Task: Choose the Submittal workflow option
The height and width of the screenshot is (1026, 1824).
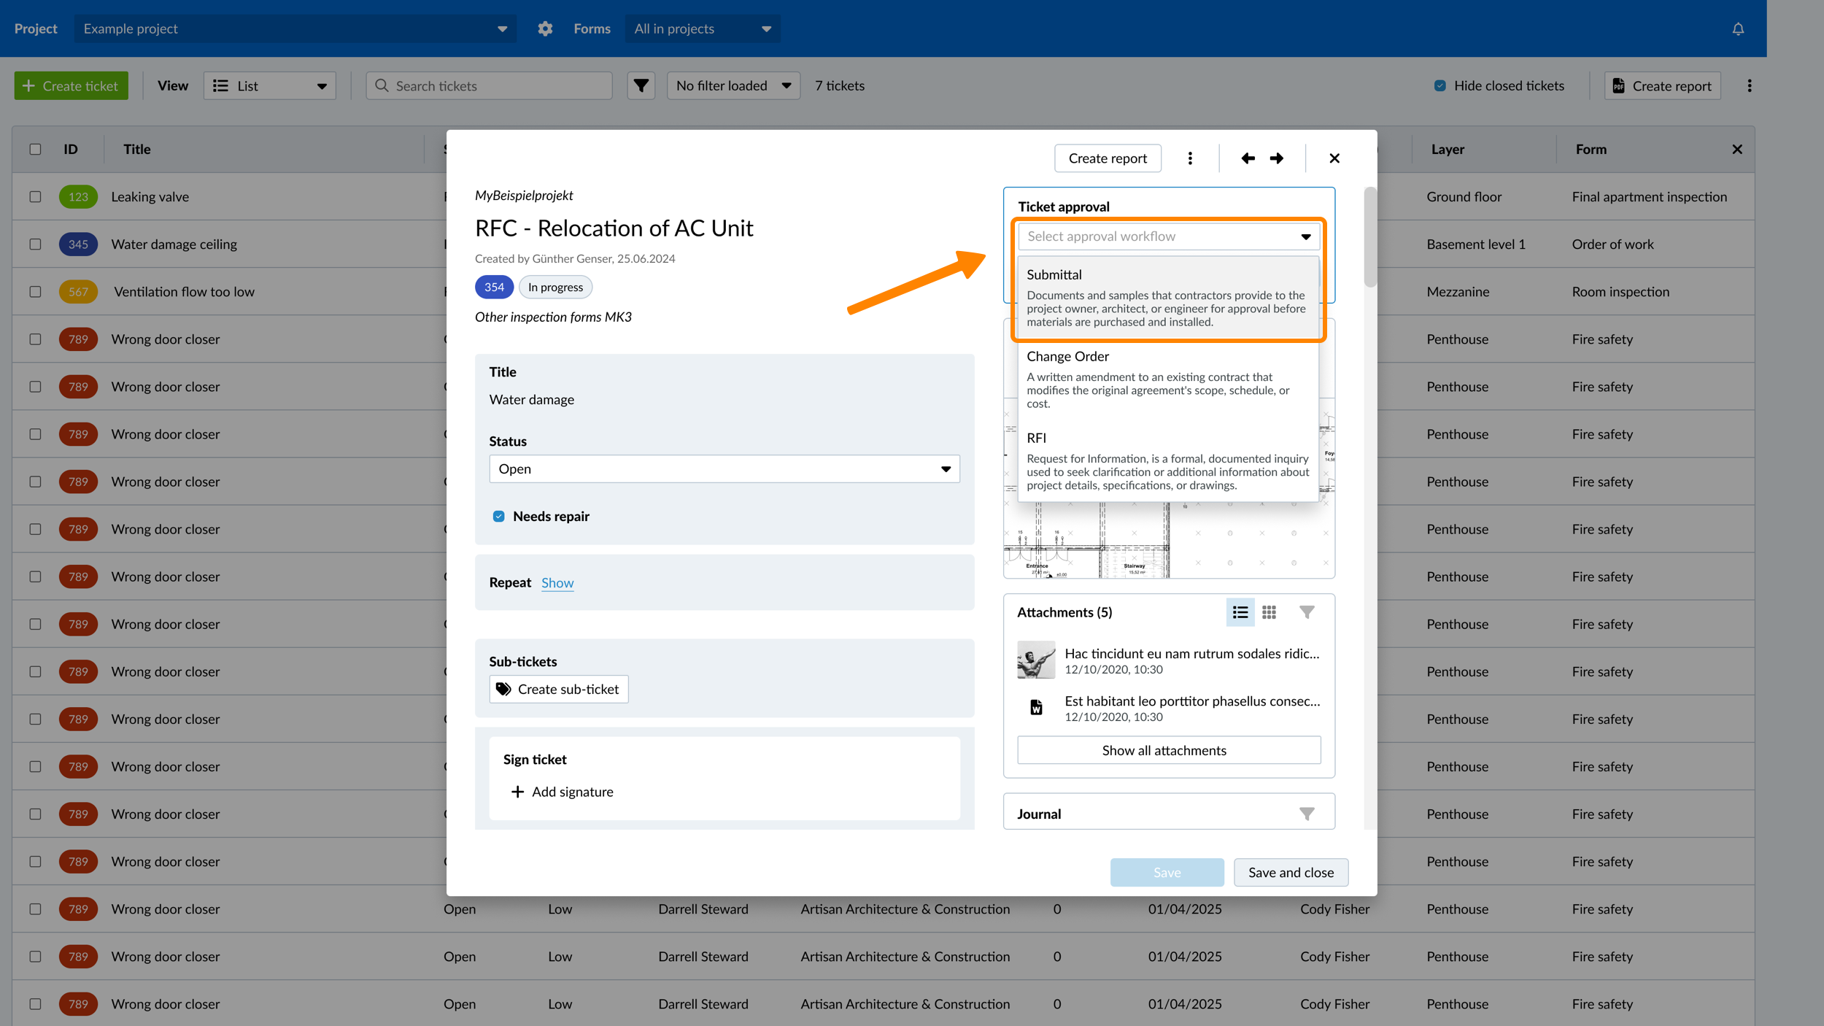Action: tap(1167, 297)
